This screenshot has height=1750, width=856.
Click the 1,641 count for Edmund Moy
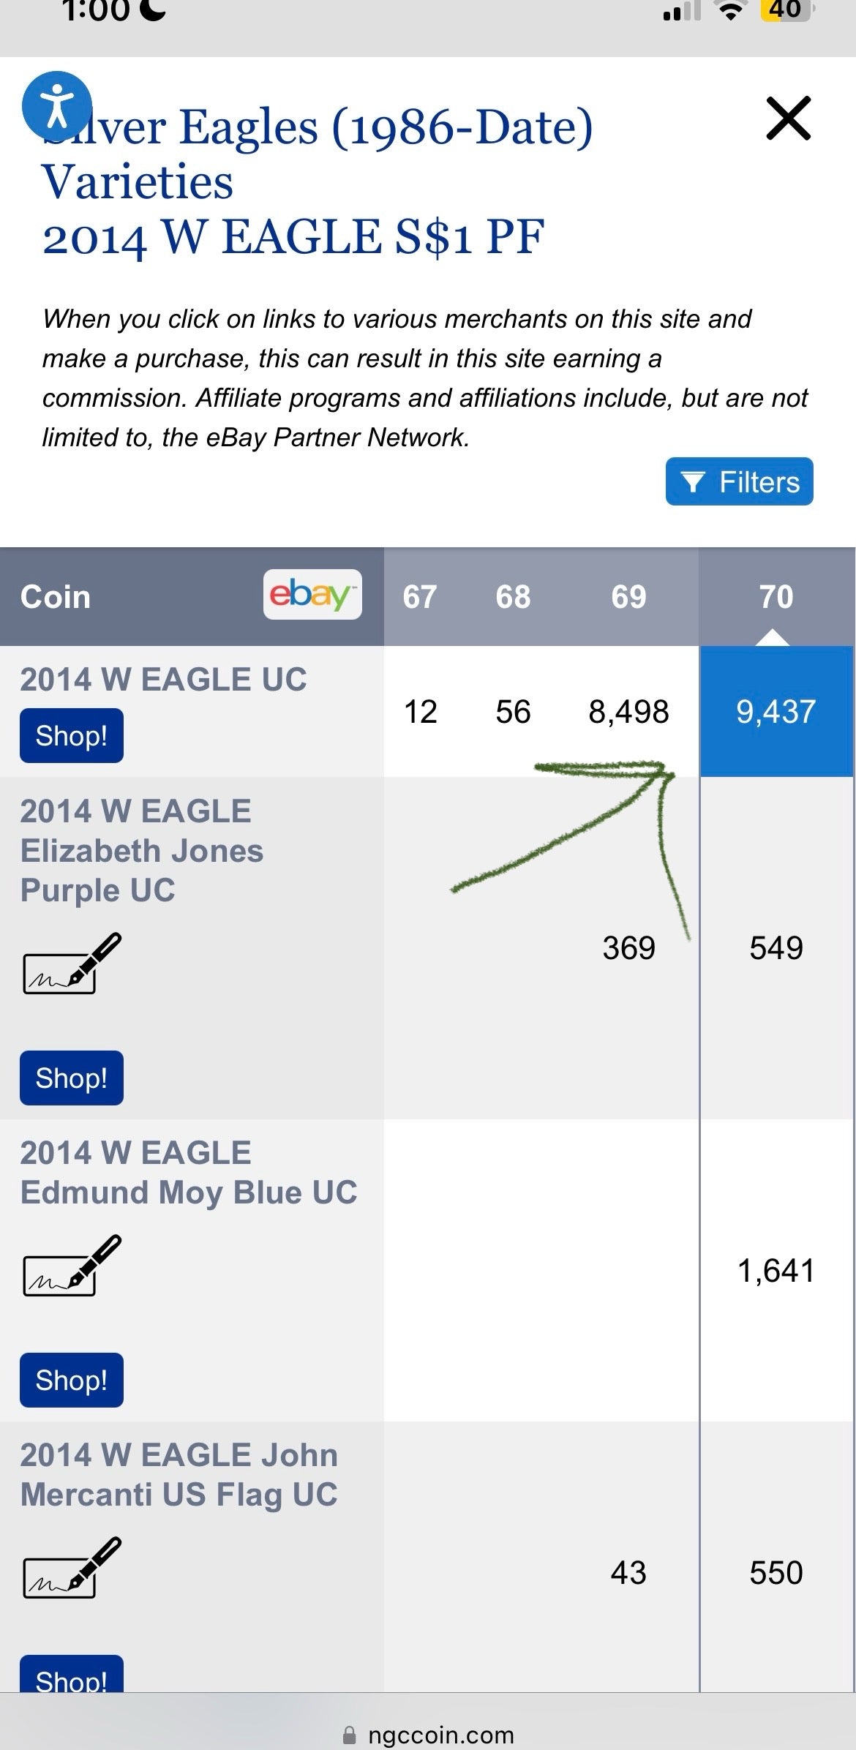(x=776, y=1271)
